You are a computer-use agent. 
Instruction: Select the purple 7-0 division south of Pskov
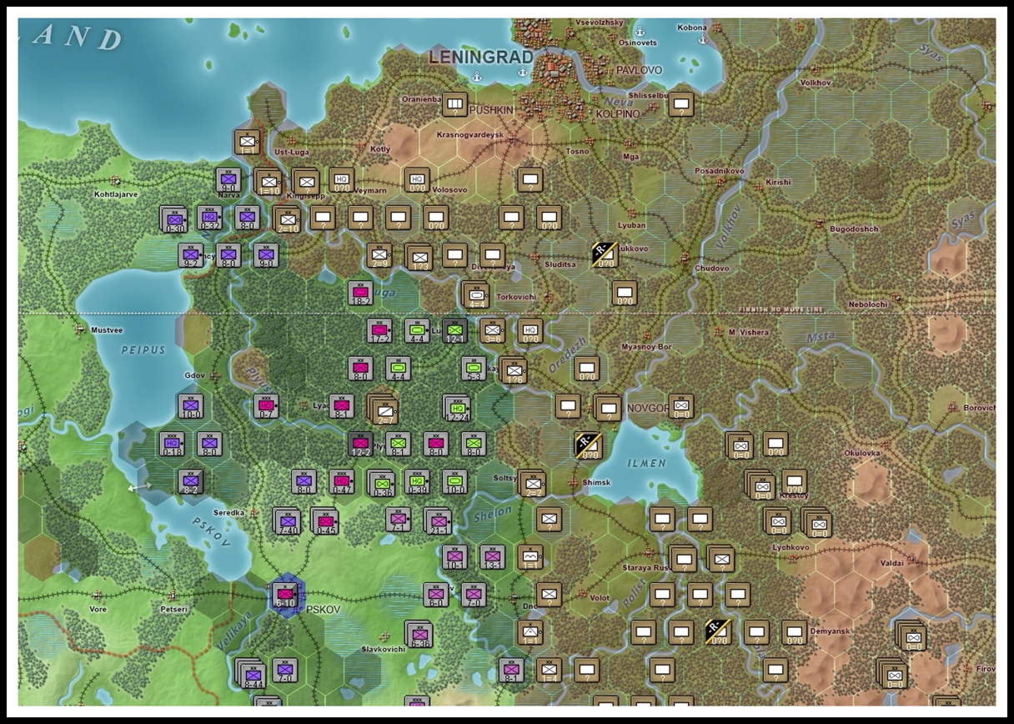point(284,670)
